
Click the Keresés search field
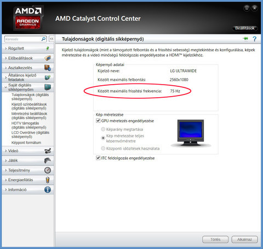[x=23, y=39]
